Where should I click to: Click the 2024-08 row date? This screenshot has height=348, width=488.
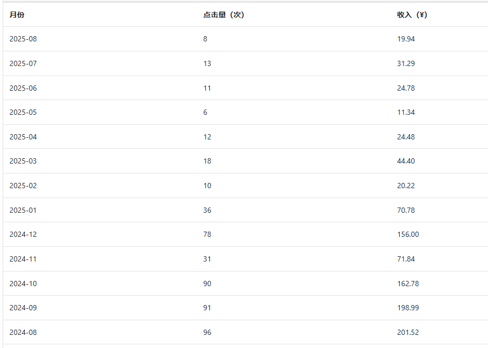click(x=23, y=332)
